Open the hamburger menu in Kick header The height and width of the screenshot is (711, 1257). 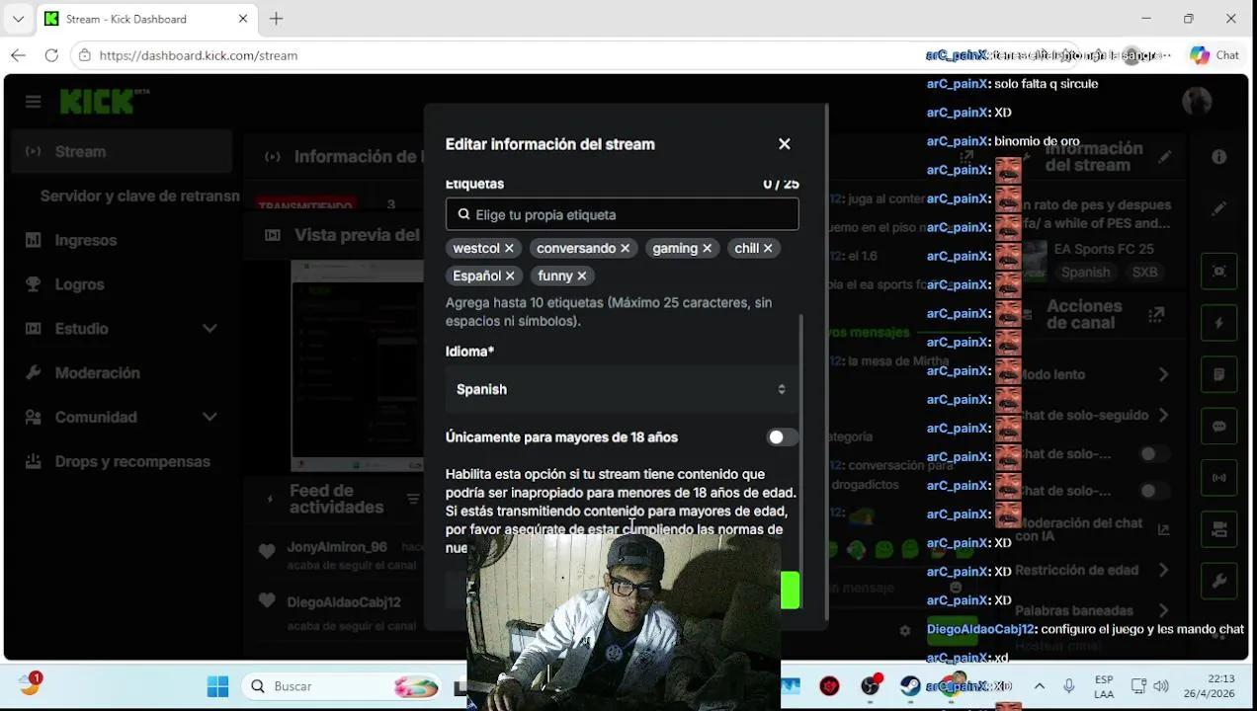click(34, 102)
